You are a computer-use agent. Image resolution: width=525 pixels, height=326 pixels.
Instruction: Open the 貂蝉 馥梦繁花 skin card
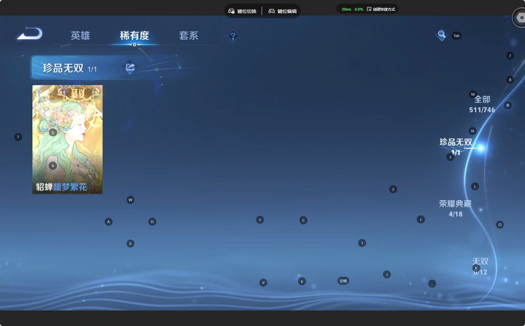67,139
